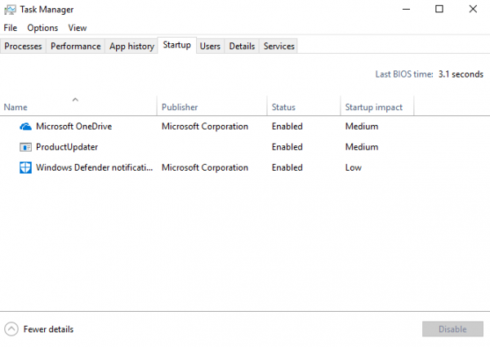Open the View menu

[78, 28]
